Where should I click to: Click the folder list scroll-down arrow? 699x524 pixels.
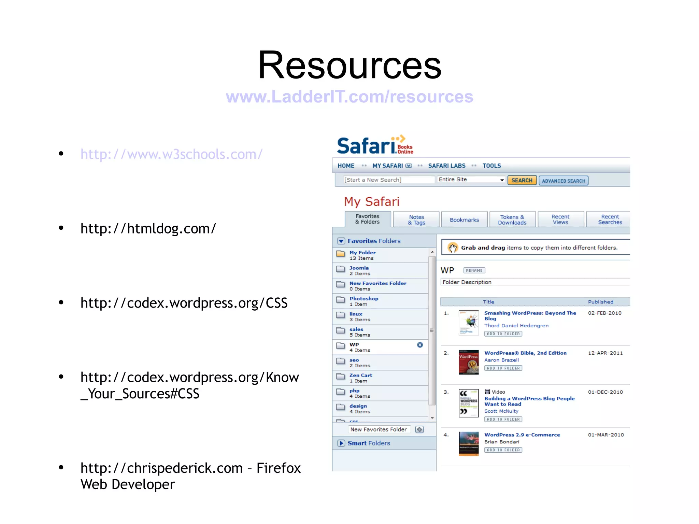tap(432, 418)
